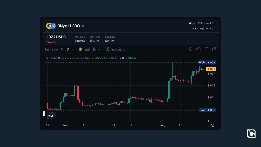261x147 pixels.
Task: Open the quick search icon in toolbar
Action: [x=190, y=49]
